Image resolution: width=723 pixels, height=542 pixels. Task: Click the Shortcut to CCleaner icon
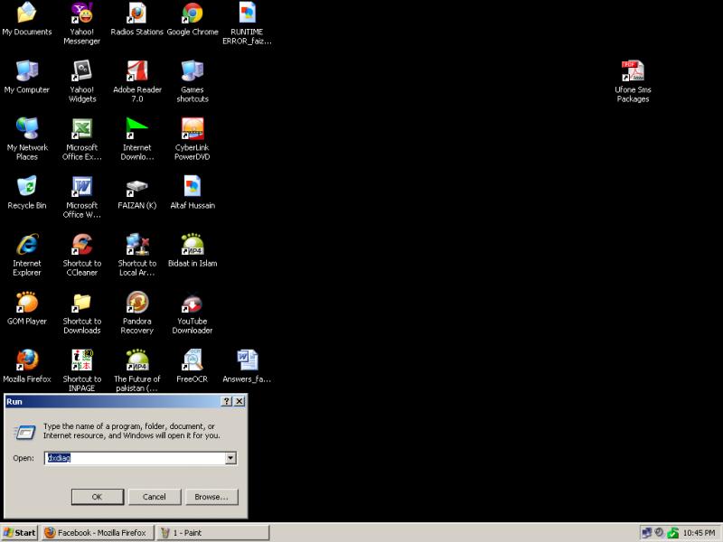[x=82, y=245]
